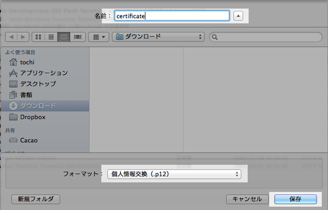Click the 新規フォルダ button
Screen dimensions: 328x210
pyautogui.click(x=36, y=199)
